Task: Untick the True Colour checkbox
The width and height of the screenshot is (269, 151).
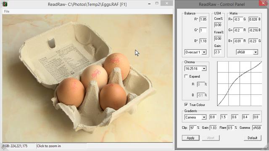Action: click(x=186, y=104)
